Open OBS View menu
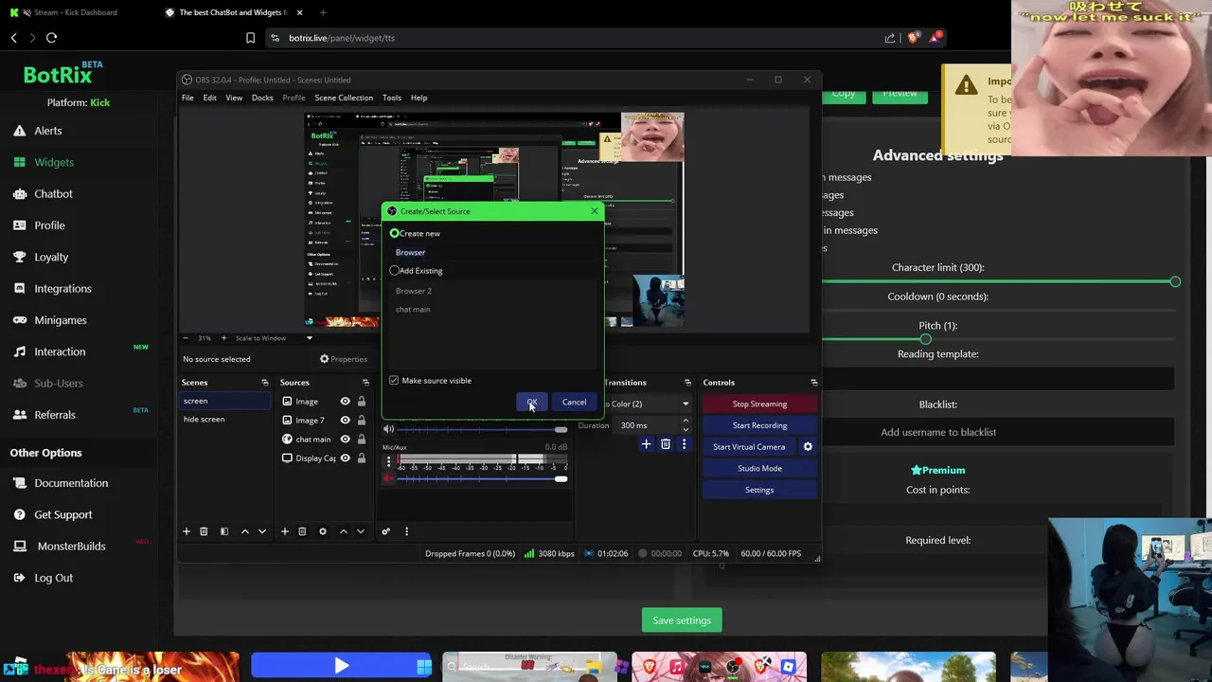The image size is (1212, 682). point(234,98)
